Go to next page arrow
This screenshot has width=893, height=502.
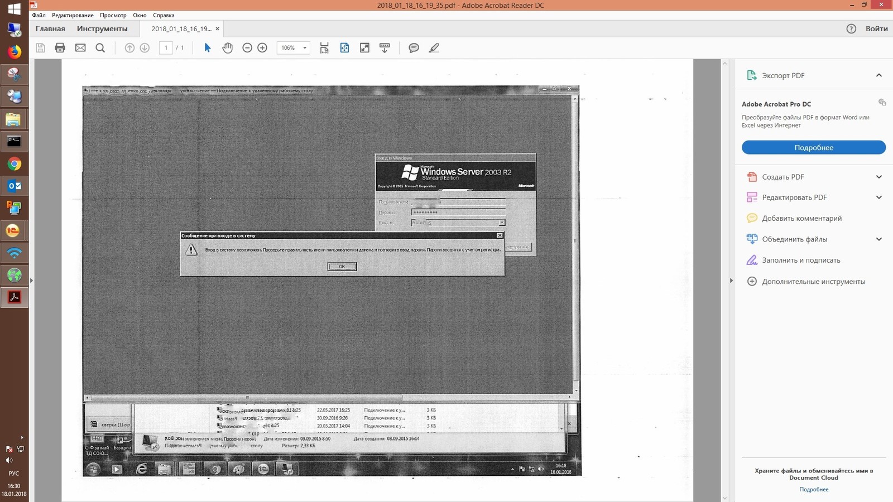click(x=145, y=48)
